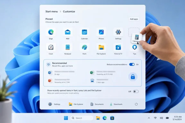Open the pinned Clock app
Screen dimensions: 185x123
51,47
